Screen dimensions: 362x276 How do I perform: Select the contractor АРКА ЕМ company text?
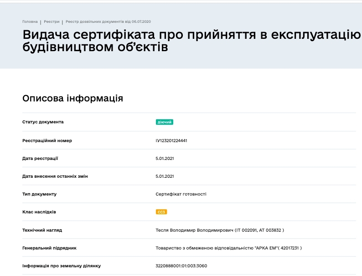(x=228, y=248)
